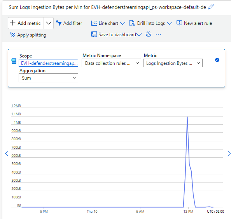The height and width of the screenshot is (219, 231).
Task: Shift chart time range forward with right arrow
Action: point(229,153)
